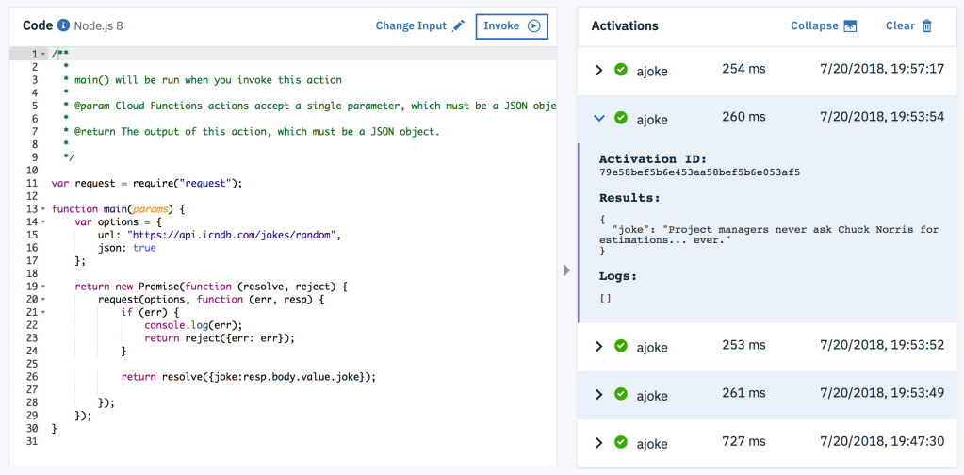This screenshot has width=964, height=475.
Task: Click the Collapse panel icon
Action: tap(851, 25)
